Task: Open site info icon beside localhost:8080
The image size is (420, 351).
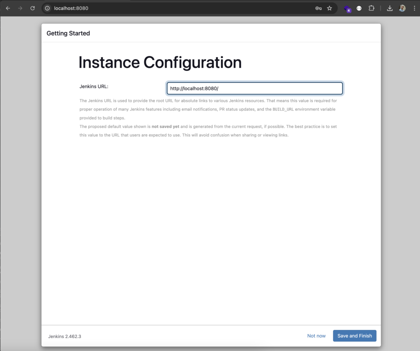Action: 48,8
